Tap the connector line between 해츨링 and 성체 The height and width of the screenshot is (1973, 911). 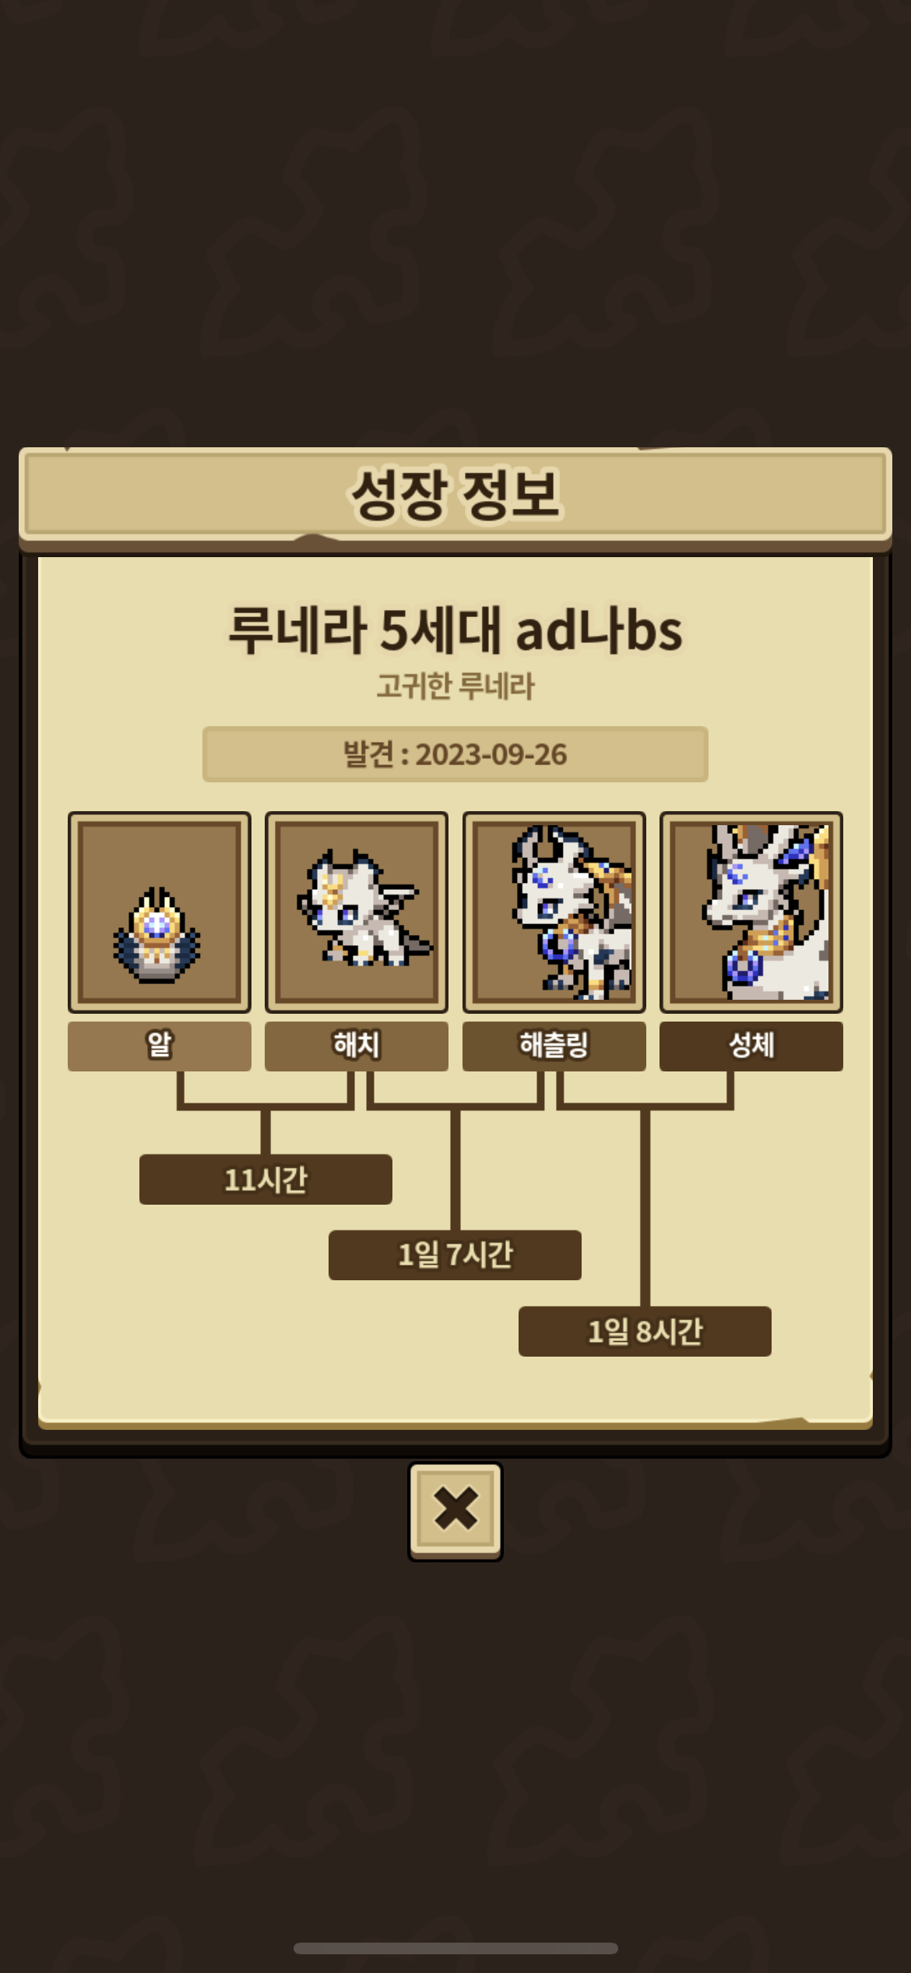pyautogui.click(x=645, y=1107)
